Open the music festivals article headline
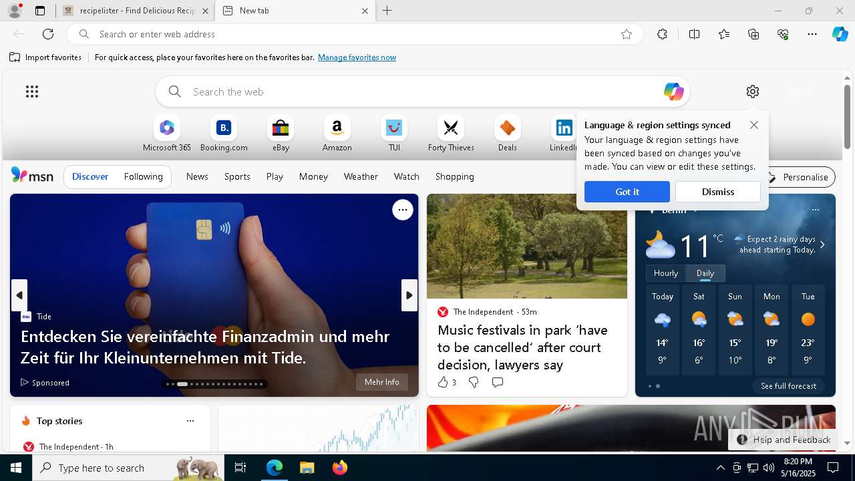 tap(522, 347)
